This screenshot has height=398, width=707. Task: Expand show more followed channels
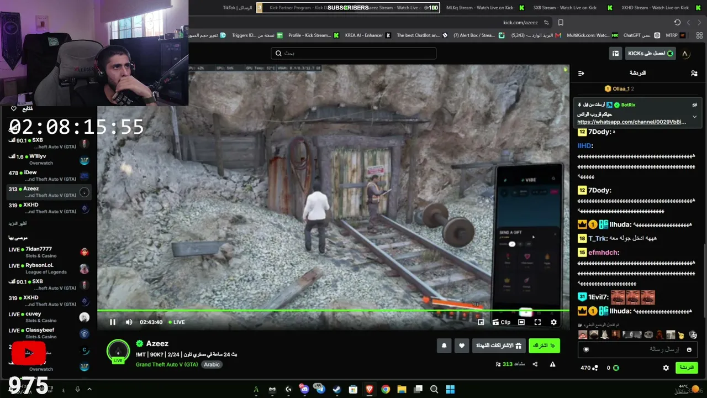pyautogui.click(x=18, y=223)
